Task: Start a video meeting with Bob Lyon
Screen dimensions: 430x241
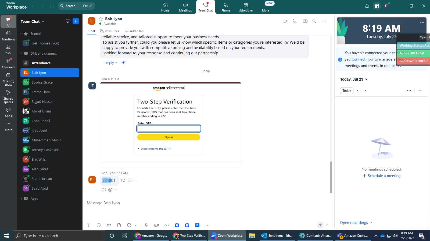Action: point(285,21)
